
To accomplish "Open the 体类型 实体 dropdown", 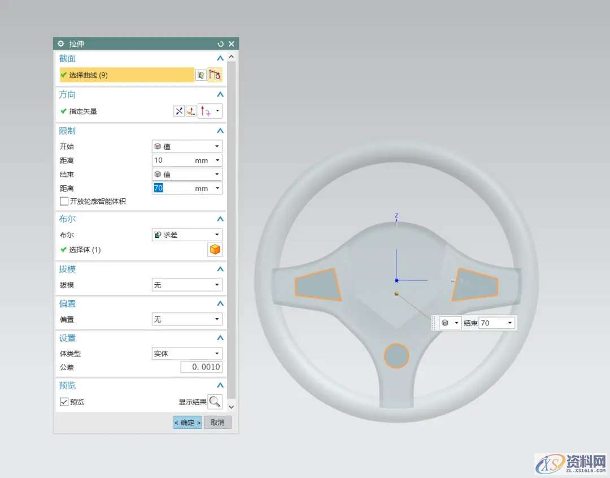I will [186, 354].
